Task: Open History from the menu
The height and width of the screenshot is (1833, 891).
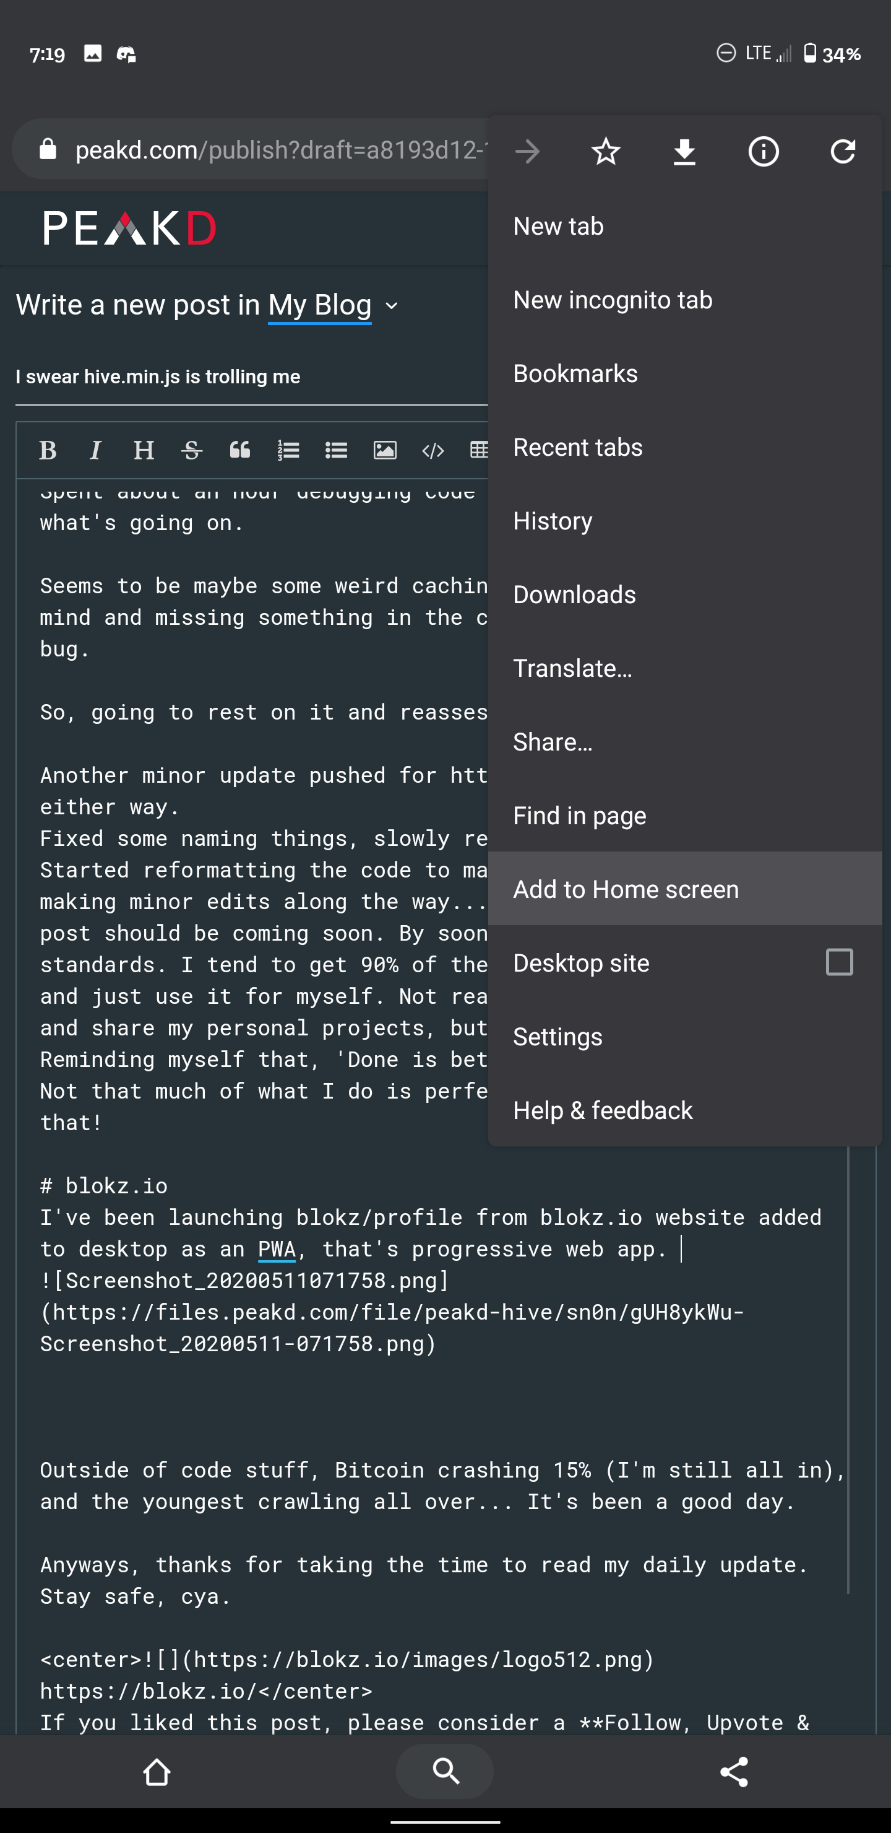Action: [685, 521]
